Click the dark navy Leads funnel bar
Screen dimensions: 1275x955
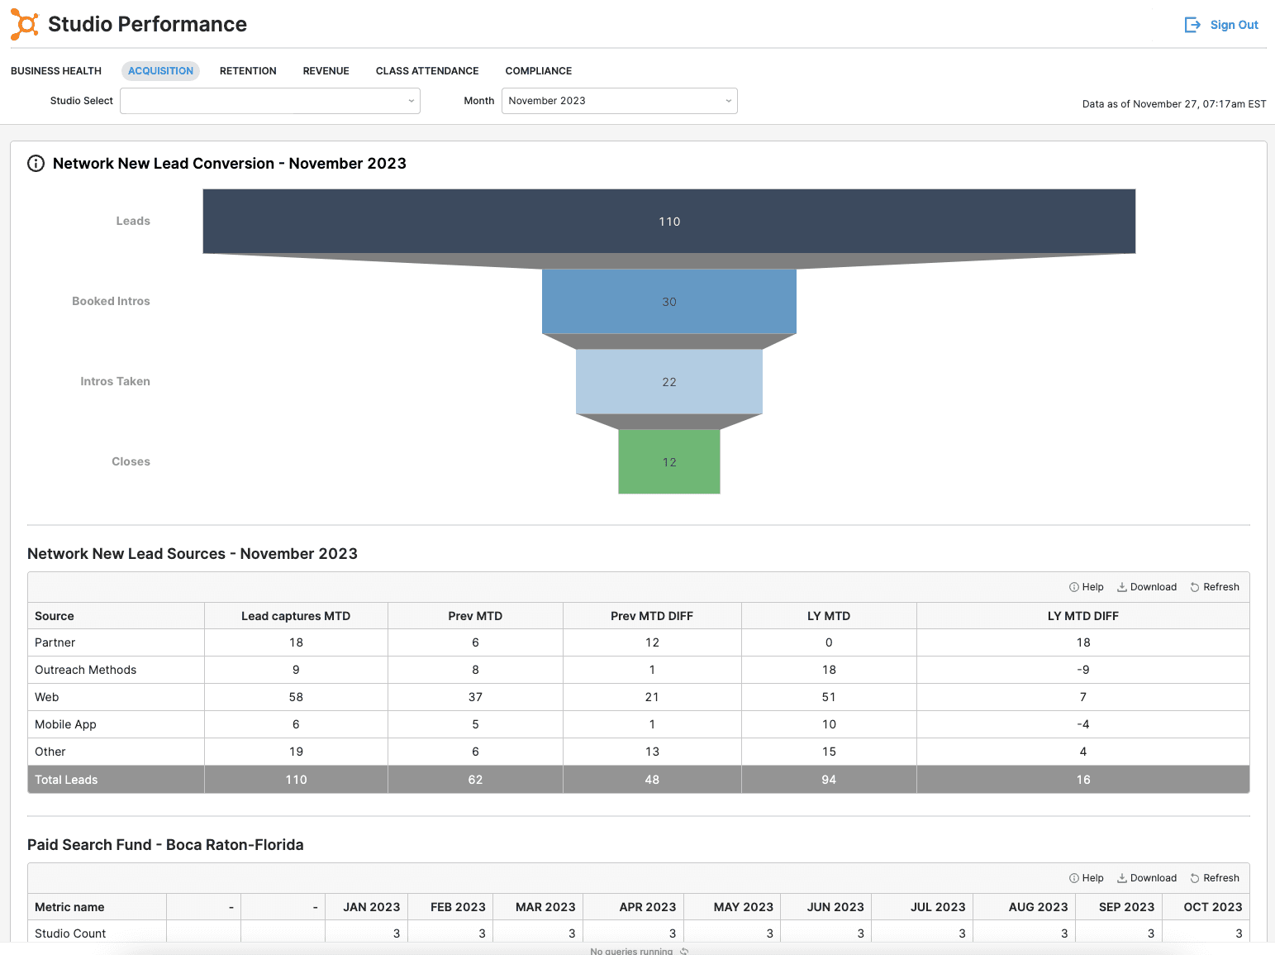point(668,222)
